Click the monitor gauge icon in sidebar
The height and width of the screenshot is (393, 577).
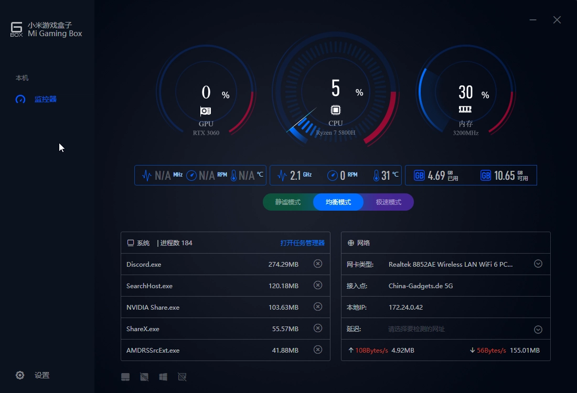20,99
